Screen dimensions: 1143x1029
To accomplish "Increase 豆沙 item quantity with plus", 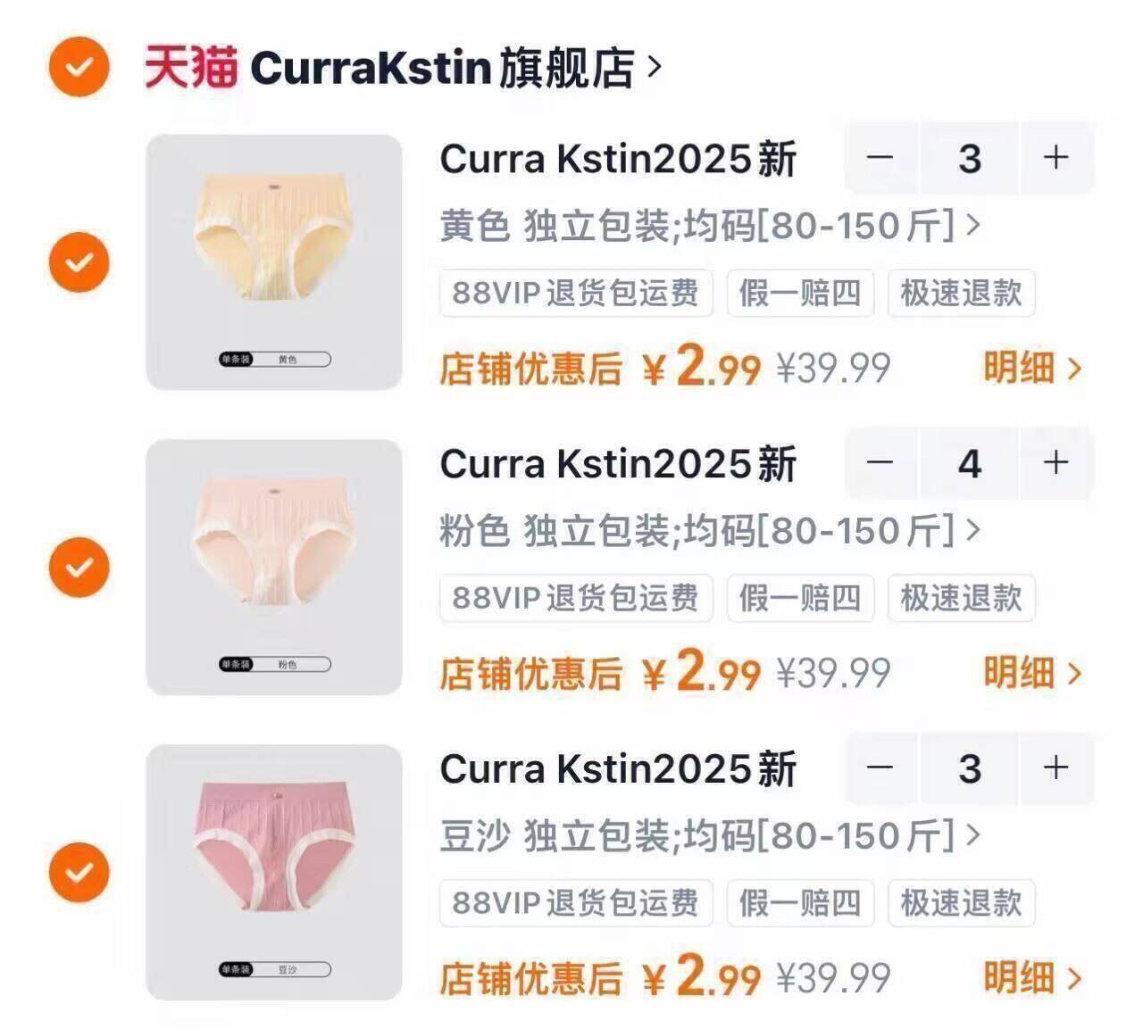I will coord(1056,768).
